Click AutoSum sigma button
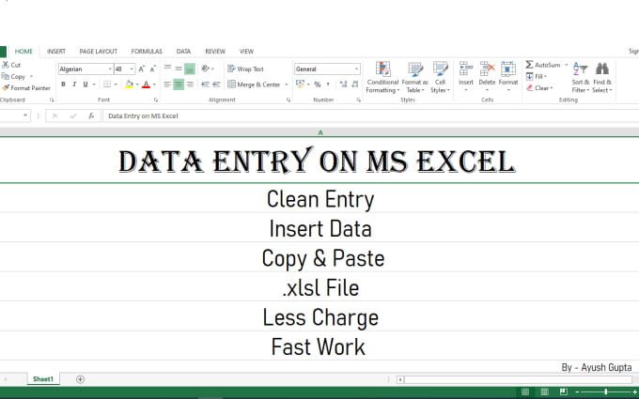639x399 pixels. coord(543,65)
